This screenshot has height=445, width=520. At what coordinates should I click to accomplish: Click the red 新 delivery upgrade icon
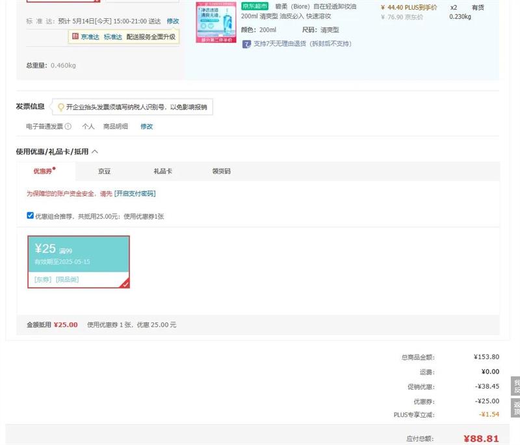[x=75, y=37]
